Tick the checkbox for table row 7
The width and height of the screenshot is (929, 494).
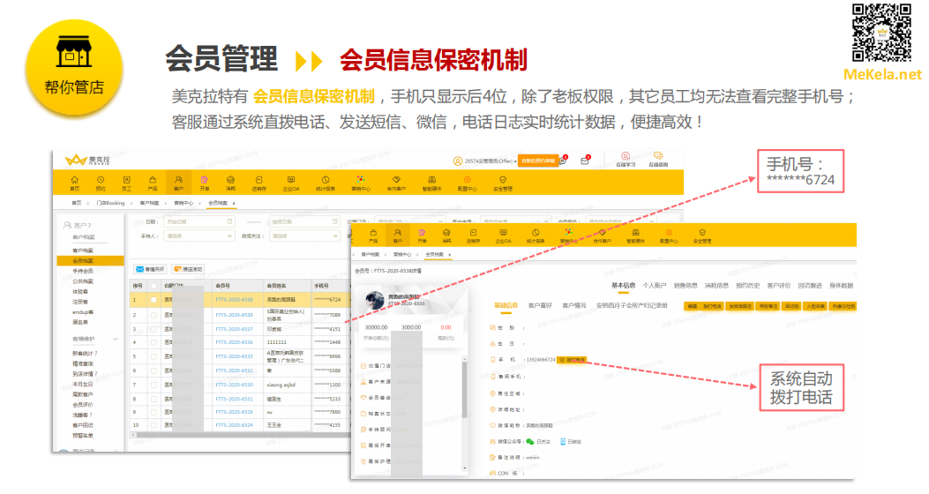click(154, 385)
